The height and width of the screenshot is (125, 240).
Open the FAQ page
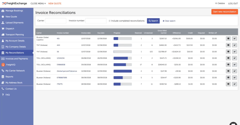click(x=17, y=95)
